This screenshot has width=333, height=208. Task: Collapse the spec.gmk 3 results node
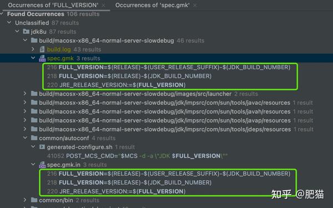tap(33, 58)
